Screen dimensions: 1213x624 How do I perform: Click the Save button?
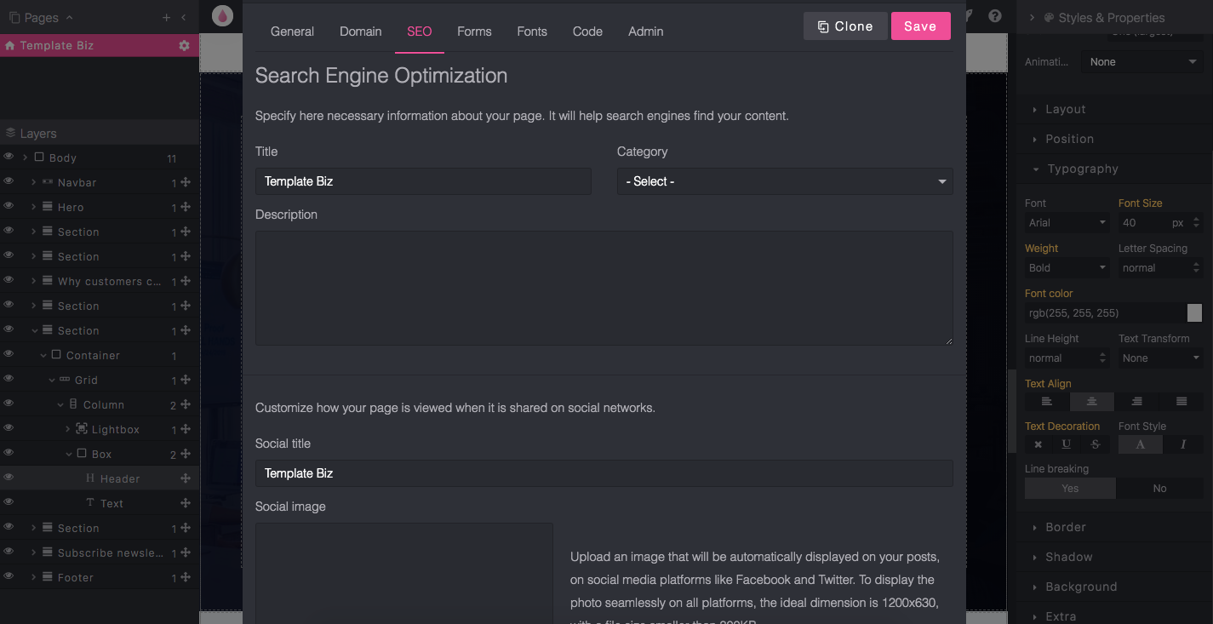tap(920, 26)
